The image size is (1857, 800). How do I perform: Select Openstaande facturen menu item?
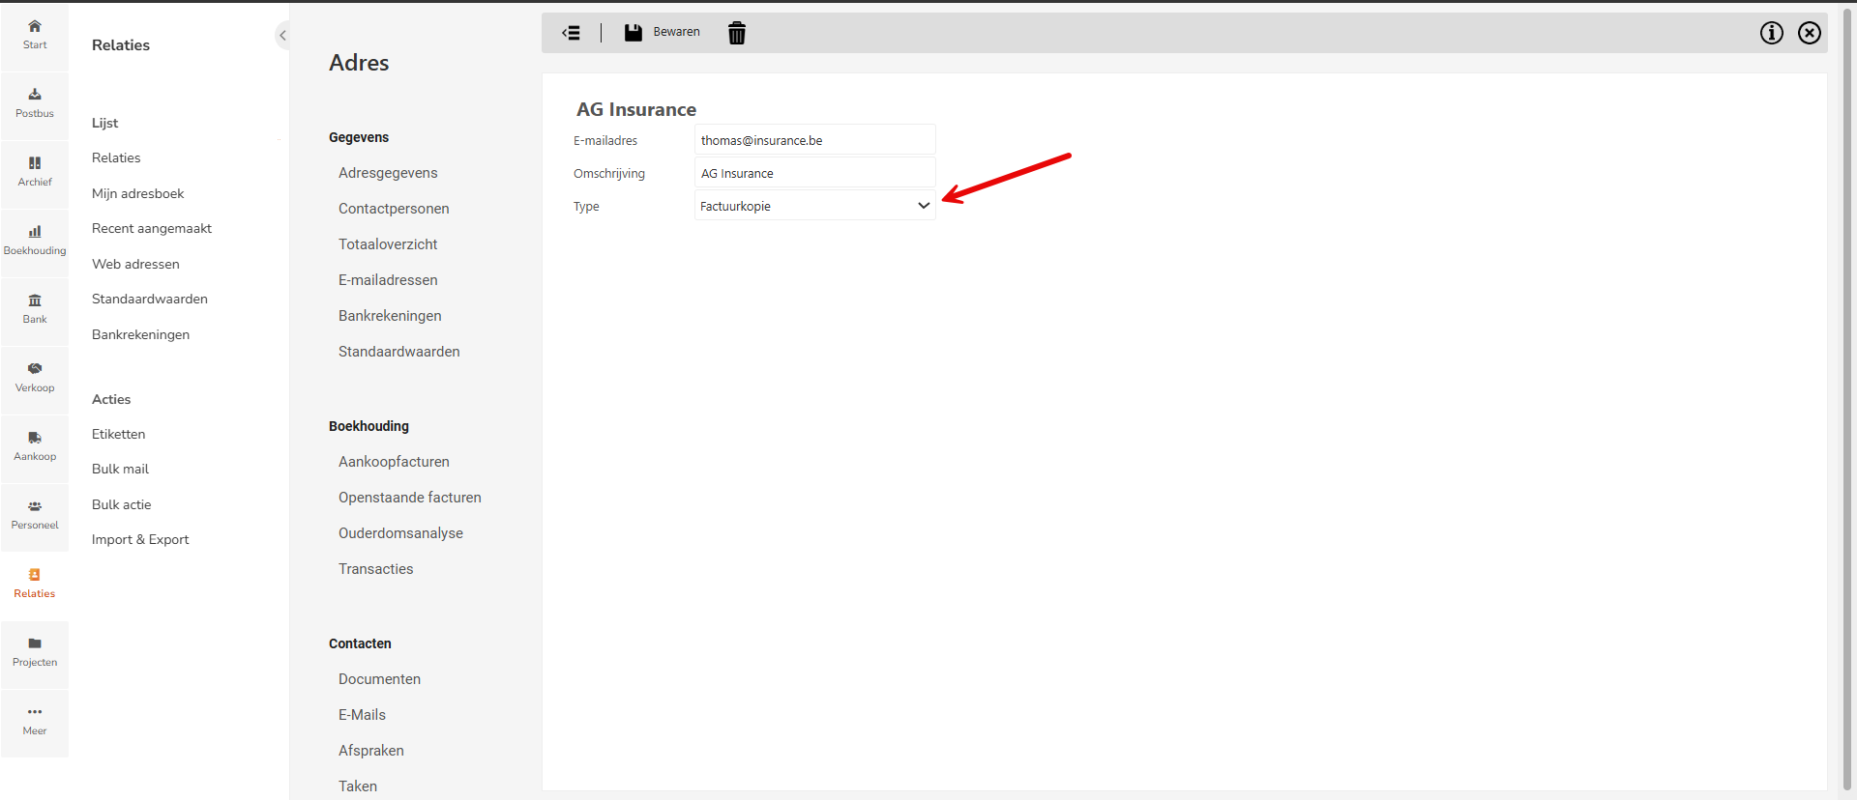409,498
